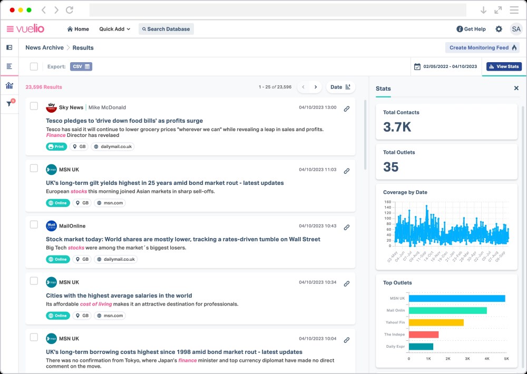Click the browser download arrow icon
This screenshot has height=374, width=527.
(483, 10)
